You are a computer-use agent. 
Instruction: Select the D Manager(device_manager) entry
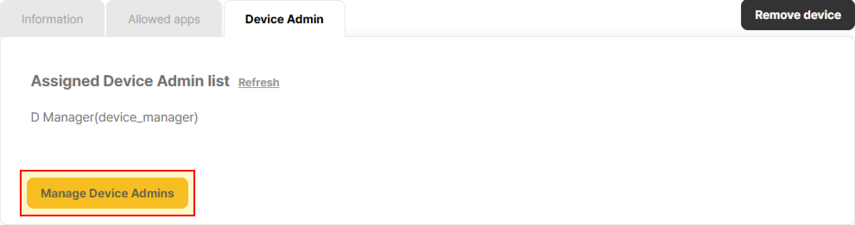pyautogui.click(x=114, y=117)
